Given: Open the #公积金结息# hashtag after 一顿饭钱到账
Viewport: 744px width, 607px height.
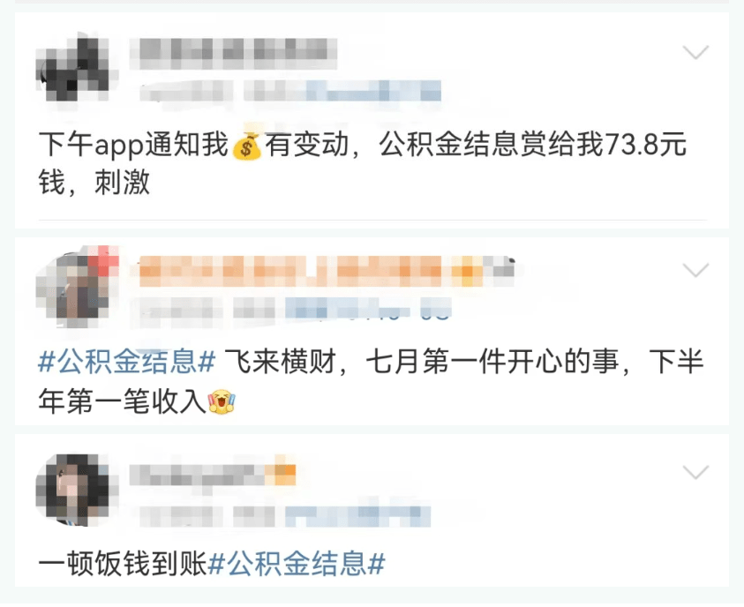Looking at the screenshot, I should pos(296,564).
